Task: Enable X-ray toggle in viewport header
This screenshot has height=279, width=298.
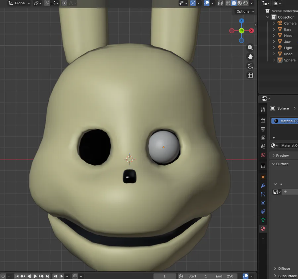Action: pyautogui.click(x=220, y=3)
